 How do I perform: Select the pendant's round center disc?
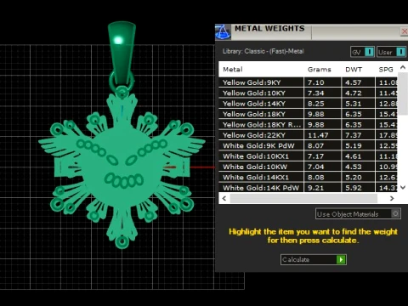(122, 167)
